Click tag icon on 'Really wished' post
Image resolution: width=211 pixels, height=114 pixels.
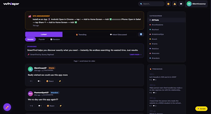point(60,81)
